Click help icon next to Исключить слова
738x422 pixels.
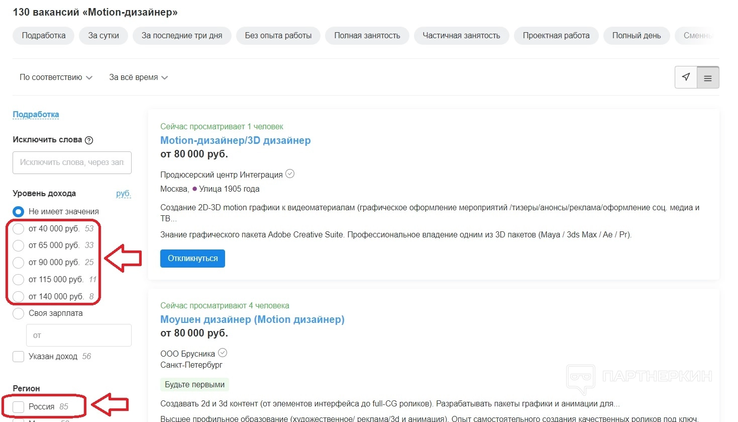point(89,140)
